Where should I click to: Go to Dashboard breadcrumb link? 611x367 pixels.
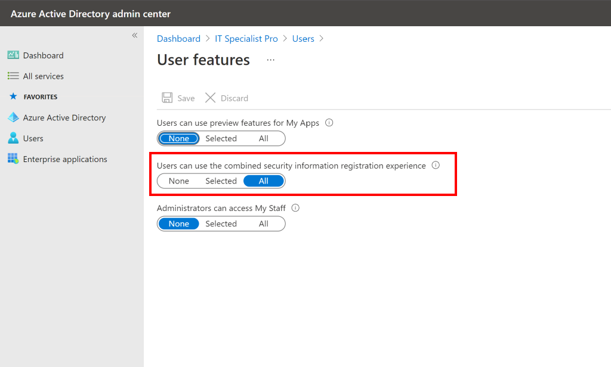click(x=178, y=39)
